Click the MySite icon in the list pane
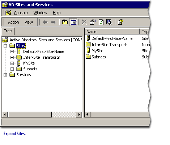The width and height of the screenshot is (170, 145). pos(88,50)
